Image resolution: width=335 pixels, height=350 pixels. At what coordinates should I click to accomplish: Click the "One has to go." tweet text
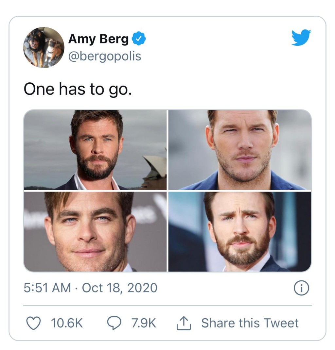78,90
